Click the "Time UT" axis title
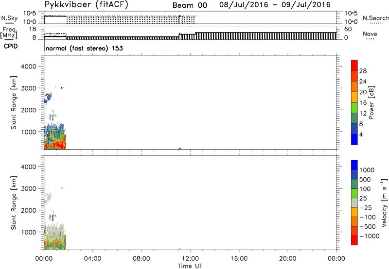This screenshot has height=269, width=389. tap(190, 266)
